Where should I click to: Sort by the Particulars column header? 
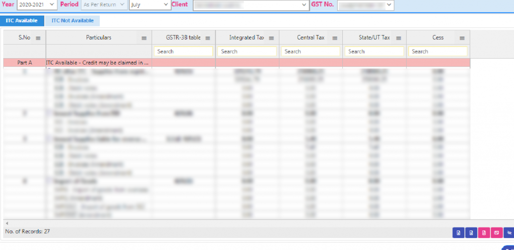98,38
